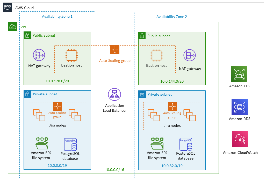Click the "NAT gateway" label in Zone 2
Image resolution: width=266 pixels, height=185 pixels.
point(190,69)
